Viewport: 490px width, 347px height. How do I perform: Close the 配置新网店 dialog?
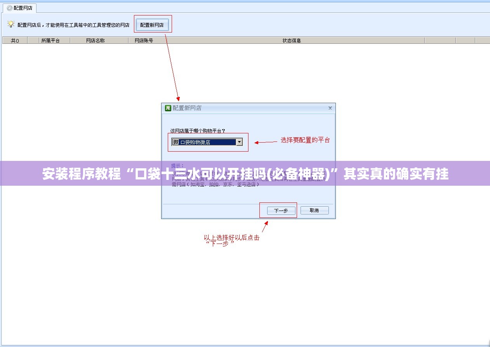[330, 108]
